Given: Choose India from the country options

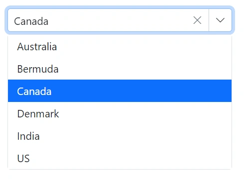Looking at the screenshot, I should (x=120, y=136).
